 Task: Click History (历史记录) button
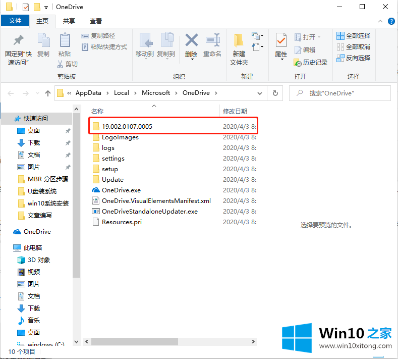310,63
